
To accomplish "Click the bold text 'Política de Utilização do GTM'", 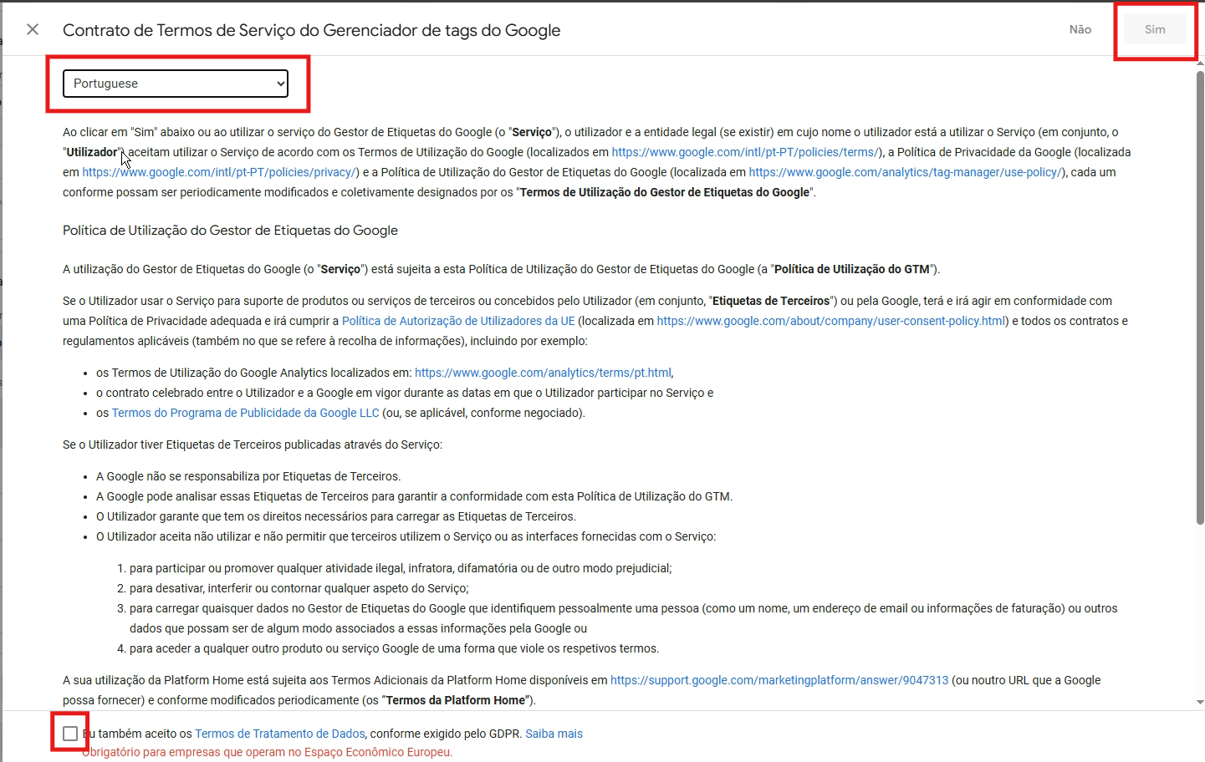I will [852, 269].
